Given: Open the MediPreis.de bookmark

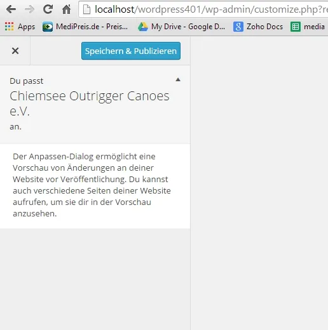Looking at the screenshot, I should (85, 27).
